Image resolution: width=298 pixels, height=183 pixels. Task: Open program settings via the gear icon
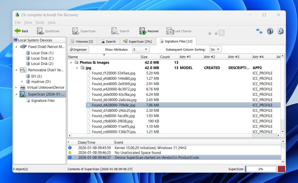[x=280, y=31]
